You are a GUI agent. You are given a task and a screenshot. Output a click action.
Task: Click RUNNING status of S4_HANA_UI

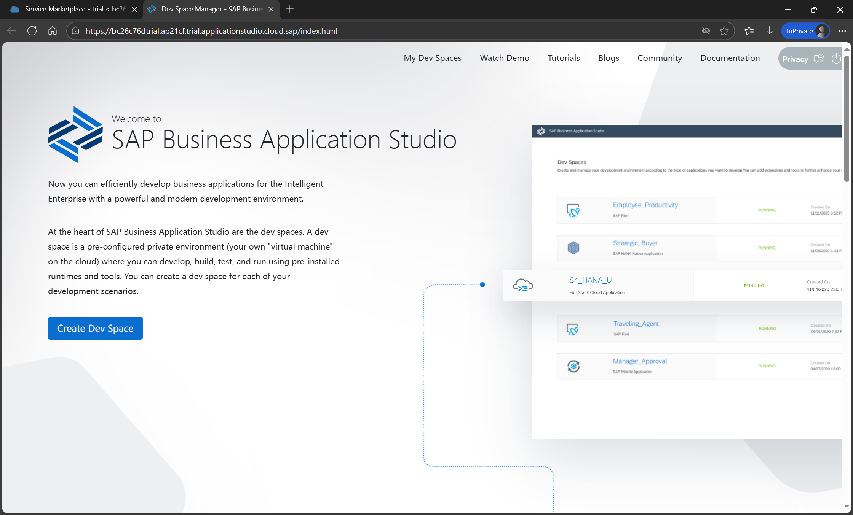[x=754, y=286]
